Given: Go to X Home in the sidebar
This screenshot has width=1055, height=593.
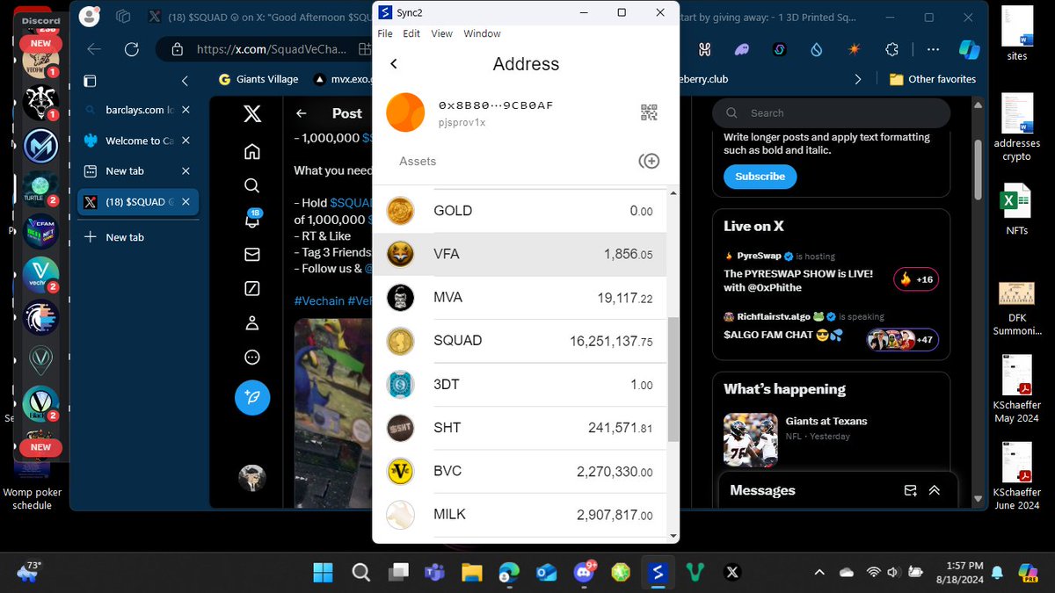Looking at the screenshot, I should (252, 151).
